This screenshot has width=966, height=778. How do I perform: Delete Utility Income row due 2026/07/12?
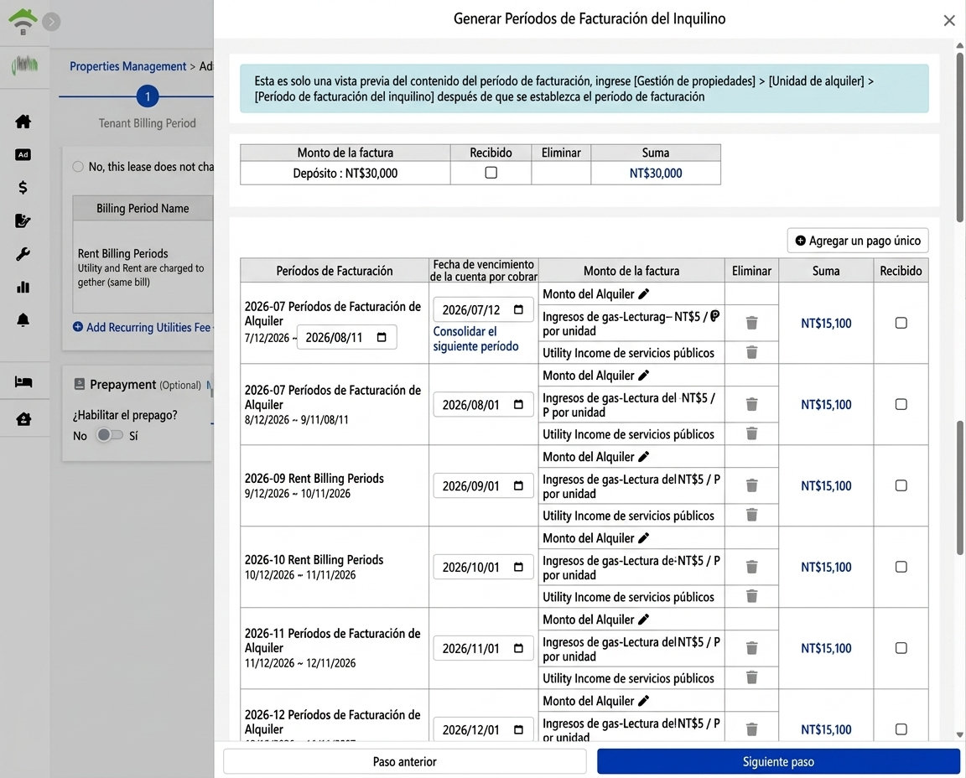(751, 352)
